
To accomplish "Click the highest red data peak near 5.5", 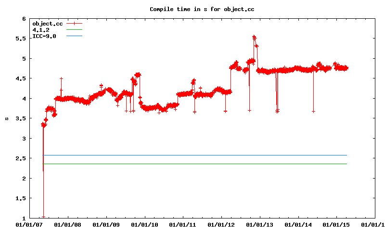I will click(254, 37).
